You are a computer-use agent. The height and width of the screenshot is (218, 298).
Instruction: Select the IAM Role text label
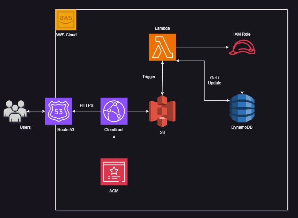(242, 34)
